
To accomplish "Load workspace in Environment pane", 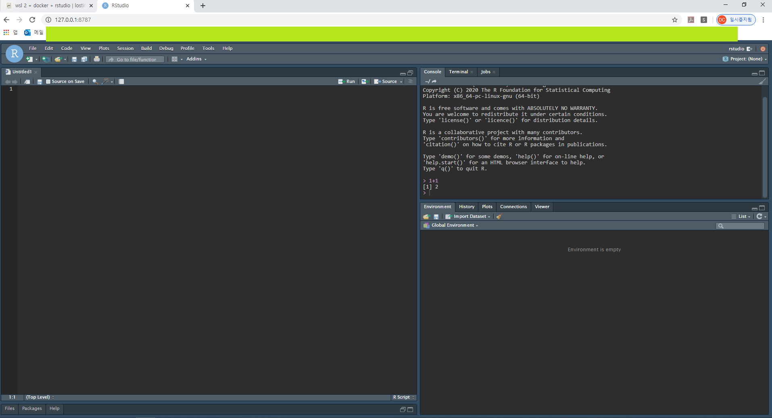I will 426,217.
